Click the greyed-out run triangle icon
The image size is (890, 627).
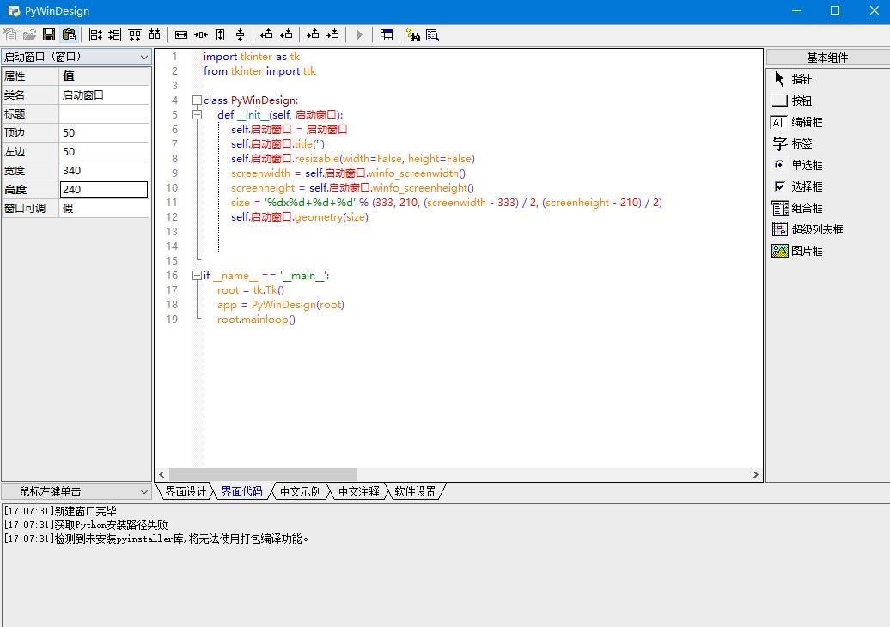coord(359,34)
